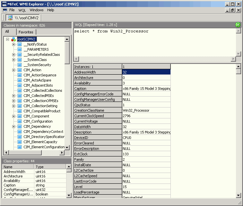Click scroll-down arrow of class tree scrollbar
The height and width of the screenshot is (206, 243).
tap(67, 147)
